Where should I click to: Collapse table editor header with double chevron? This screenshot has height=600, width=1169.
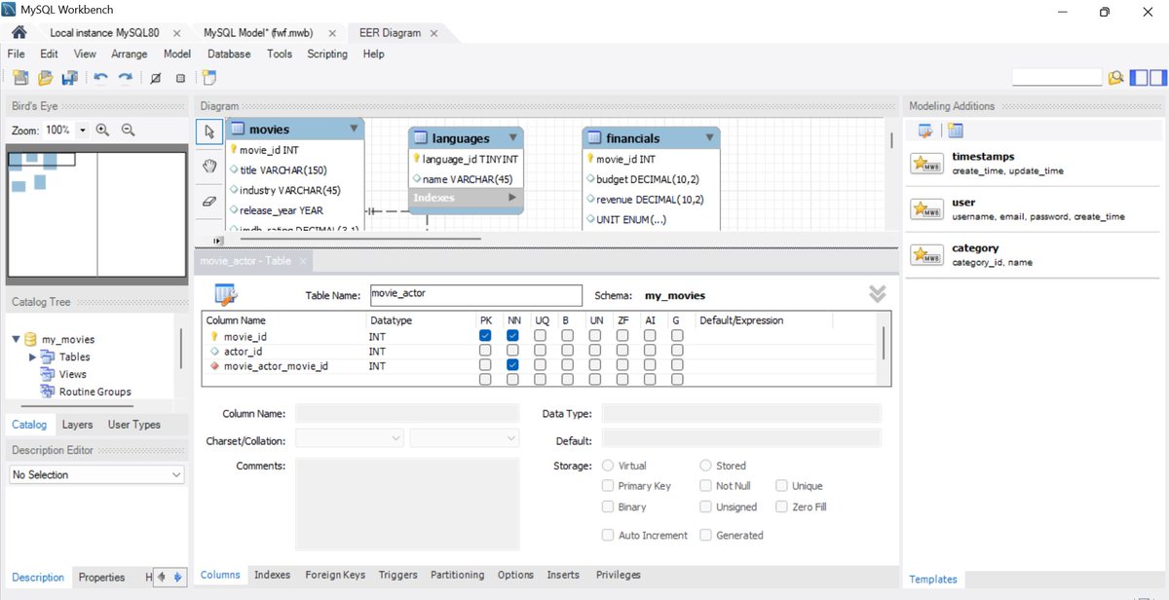(x=877, y=294)
